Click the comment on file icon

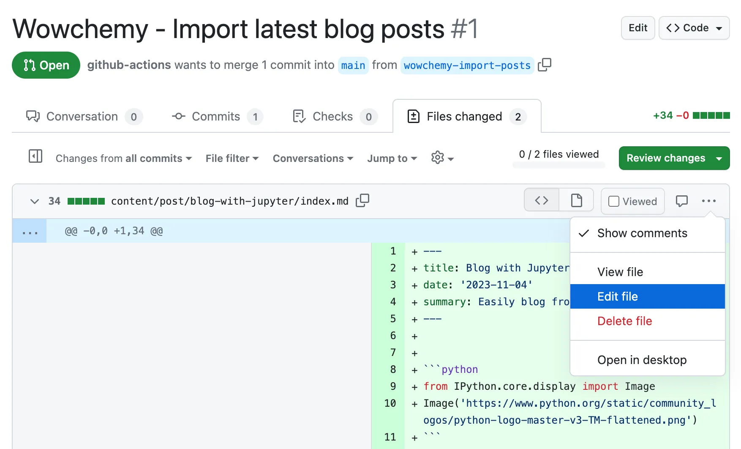(x=681, y=201)
